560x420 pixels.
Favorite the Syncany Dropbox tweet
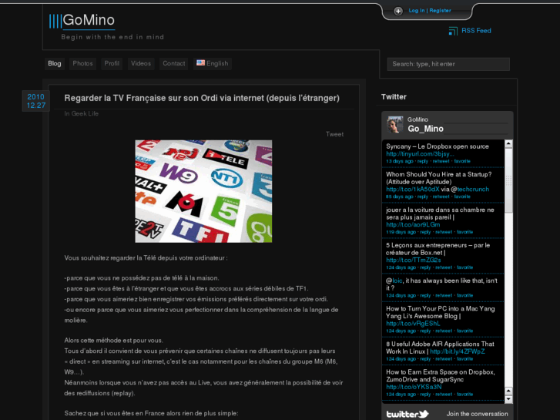[x=462, y=161]
